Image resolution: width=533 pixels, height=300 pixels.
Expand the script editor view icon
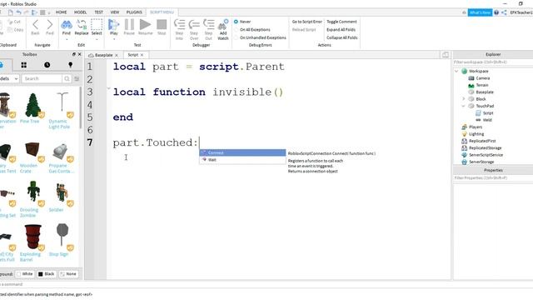[446, 55]
